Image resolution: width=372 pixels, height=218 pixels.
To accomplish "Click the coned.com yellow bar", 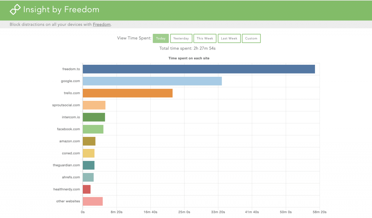I will (x=89, y=153).
